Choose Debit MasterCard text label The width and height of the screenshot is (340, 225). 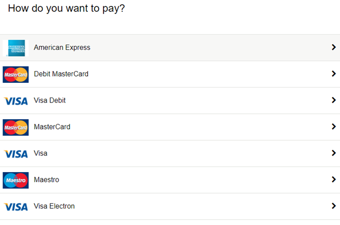[61, 74]
